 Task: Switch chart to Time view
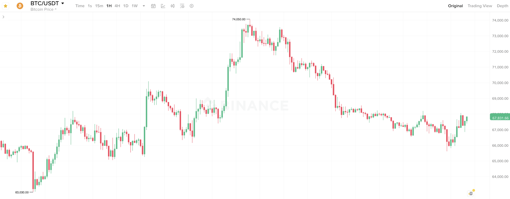(x=80, y=6)
